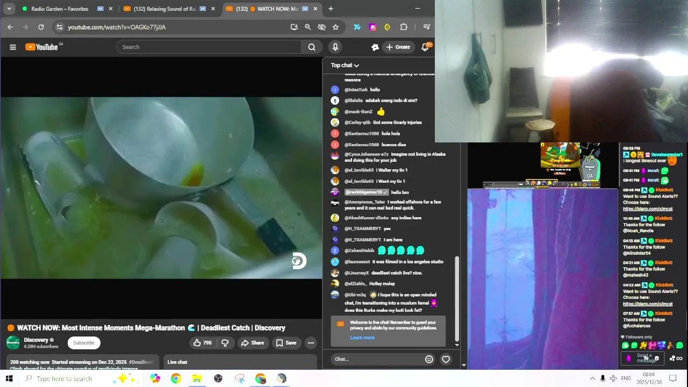
Task: Open more actions three-dot menu under video
Action: pyautogui.click(x=311, y=343)
